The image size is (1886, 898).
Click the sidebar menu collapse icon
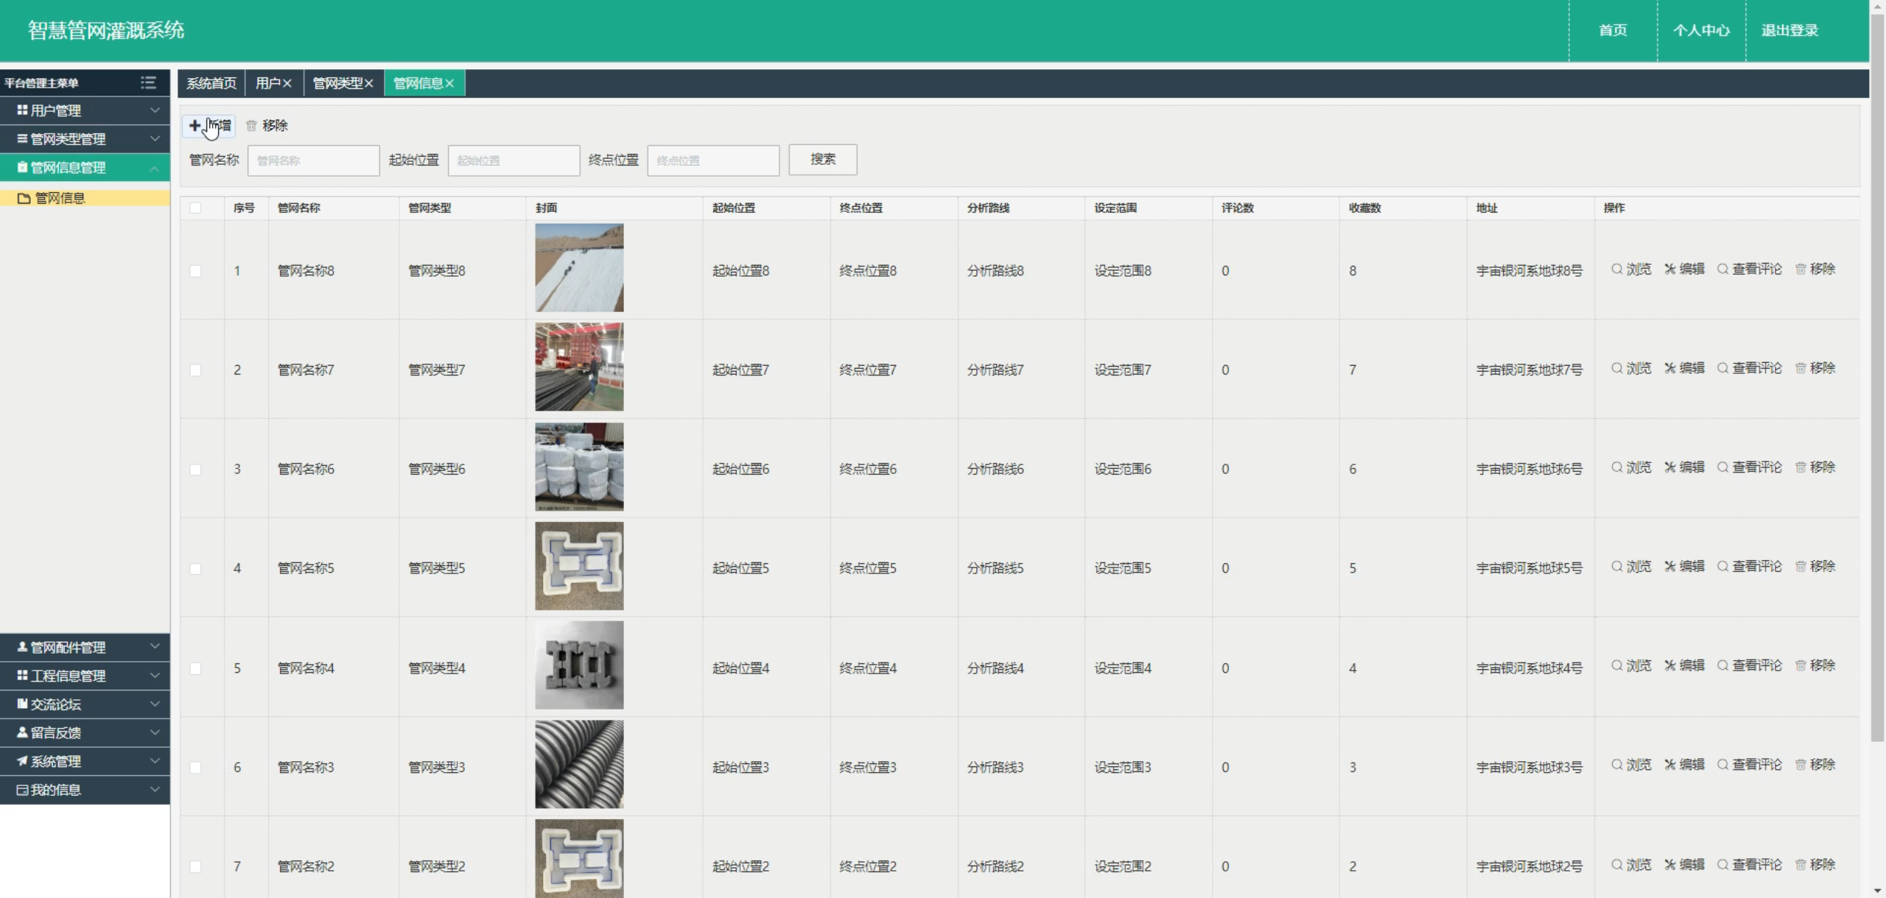coord(148,82)
